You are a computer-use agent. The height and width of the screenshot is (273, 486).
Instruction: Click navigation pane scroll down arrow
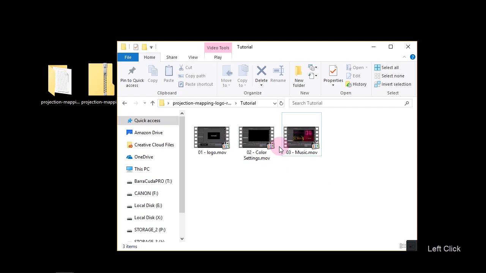tap(182, 238)
